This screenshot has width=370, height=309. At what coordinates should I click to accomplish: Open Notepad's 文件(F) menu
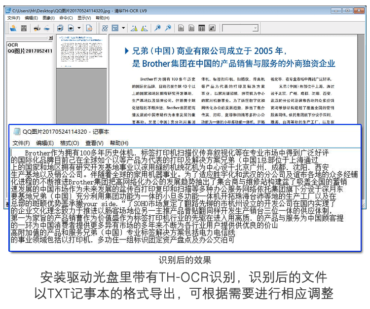pyautogui.click(x=21, y=143)
